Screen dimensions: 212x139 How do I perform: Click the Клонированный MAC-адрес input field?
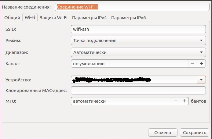tap(138, 91)
